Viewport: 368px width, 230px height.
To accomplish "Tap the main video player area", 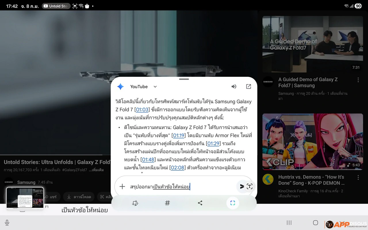I will (x=129, y=83).
